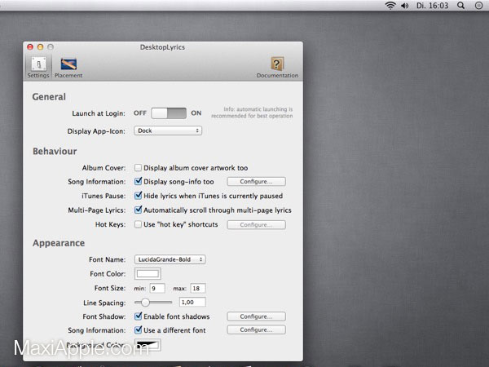Image resolution: width=489 pixels, height=367 pixels.
Task: Click the Multi-Page Lyrics label
Action: pyautogui.click(x=97, y=210)
